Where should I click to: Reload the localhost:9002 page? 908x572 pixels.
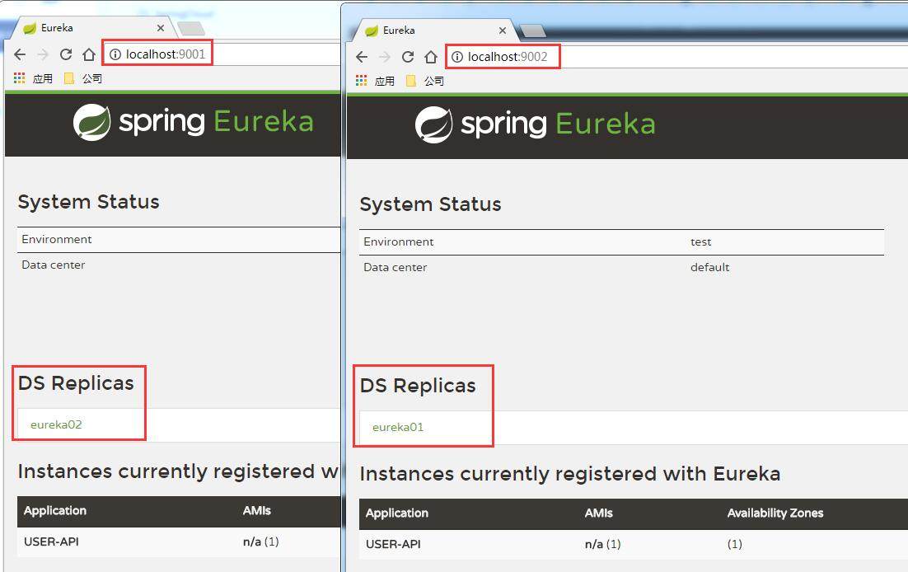point(408,57)
